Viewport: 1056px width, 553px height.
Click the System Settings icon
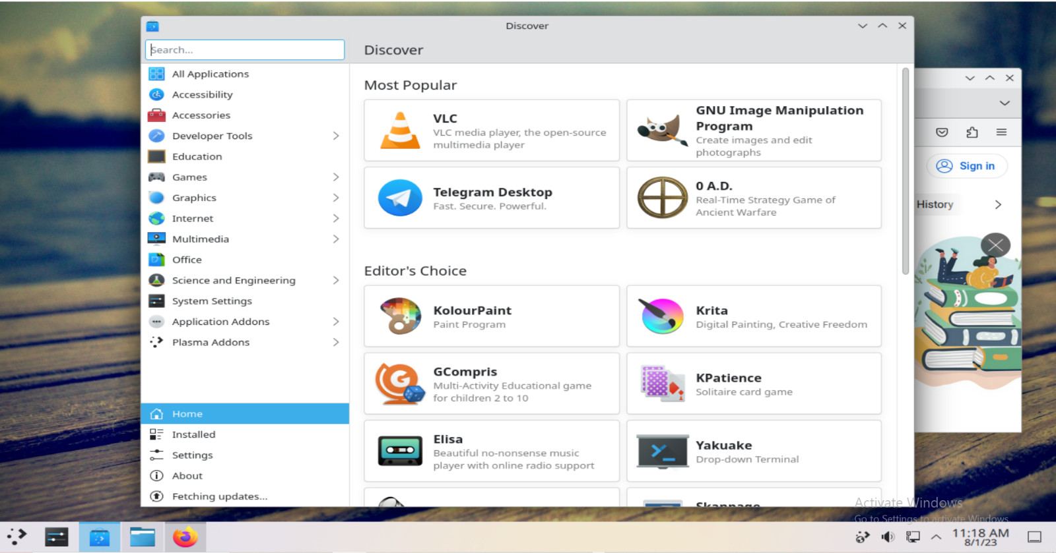(156, 301)
